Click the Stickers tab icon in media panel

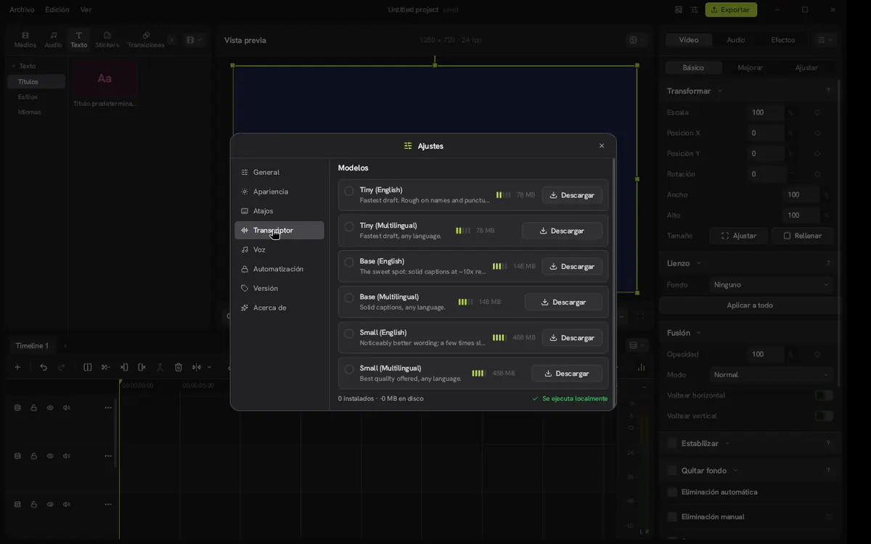(107, 36)
